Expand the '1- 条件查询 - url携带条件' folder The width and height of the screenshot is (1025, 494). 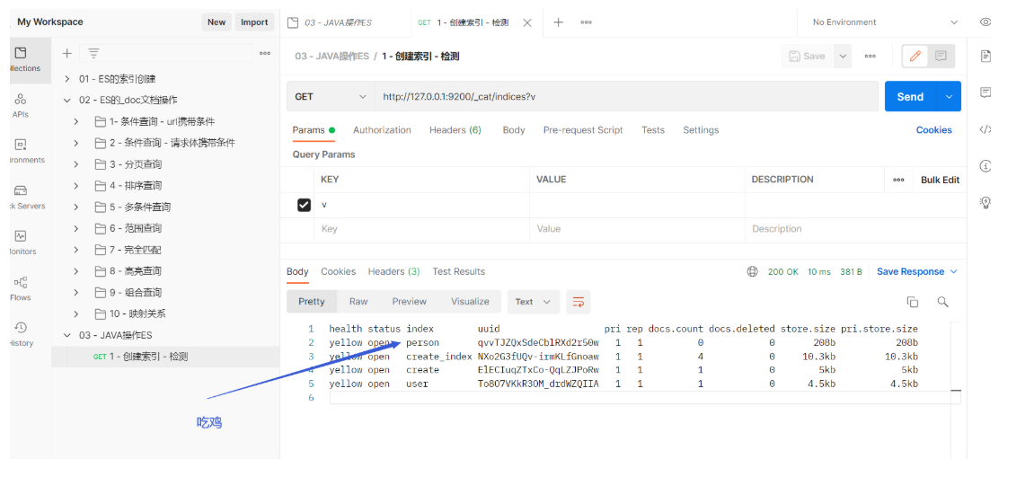tap(75, 121)
